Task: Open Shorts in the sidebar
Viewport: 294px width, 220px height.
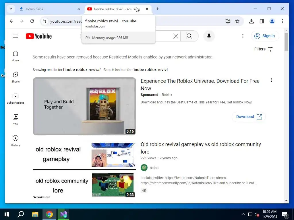Action: coord(16,77)
